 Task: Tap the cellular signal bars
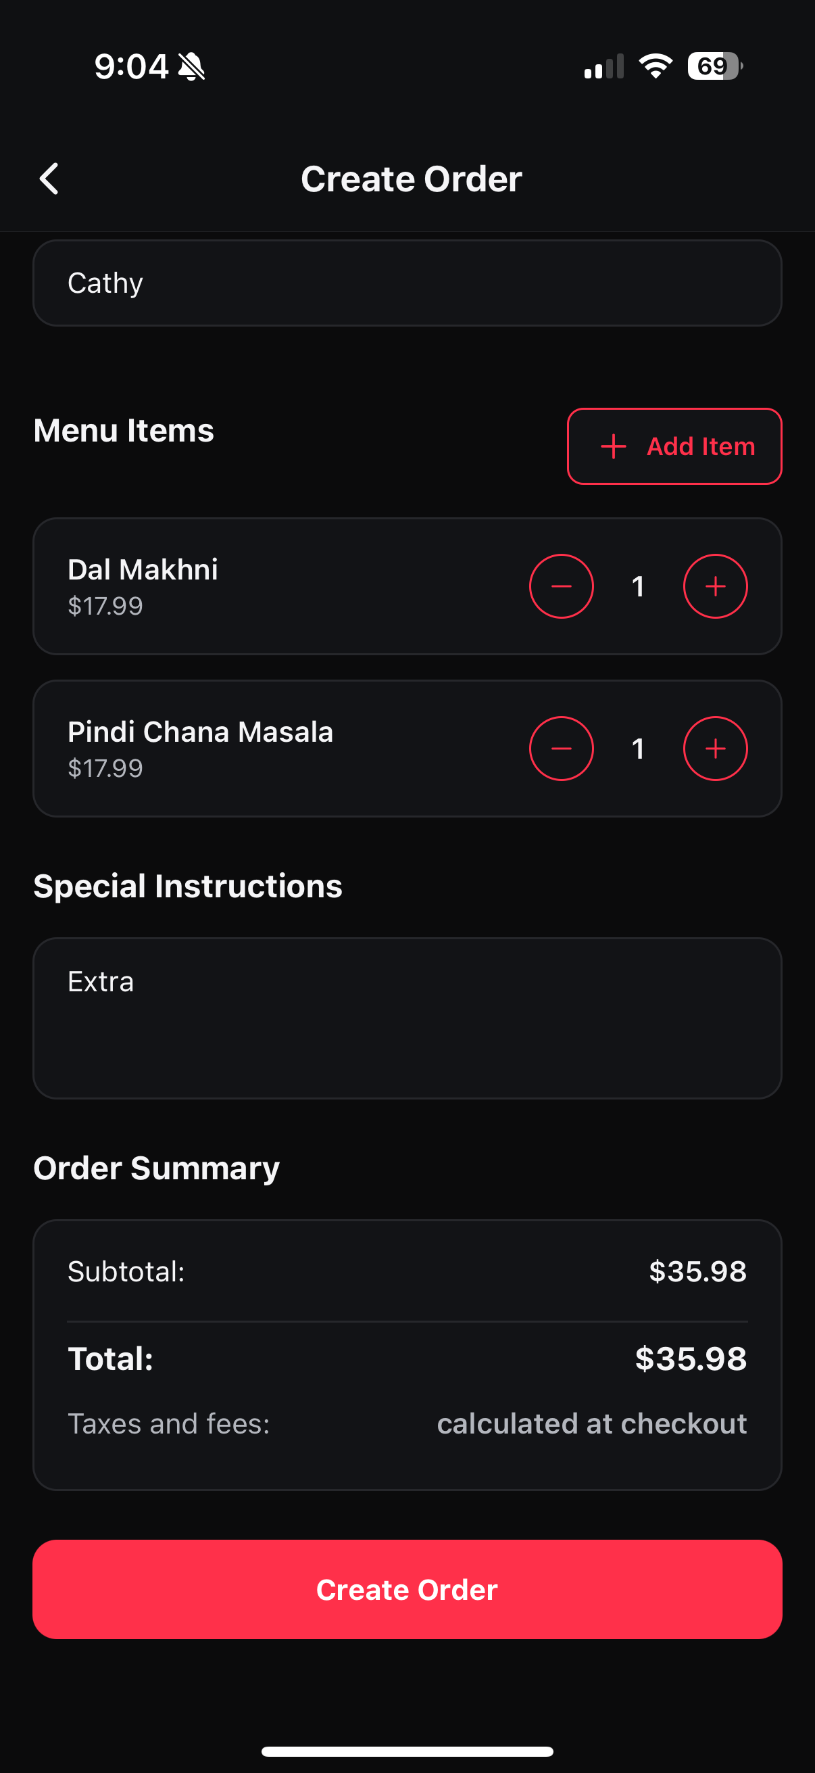coord(604,67)
